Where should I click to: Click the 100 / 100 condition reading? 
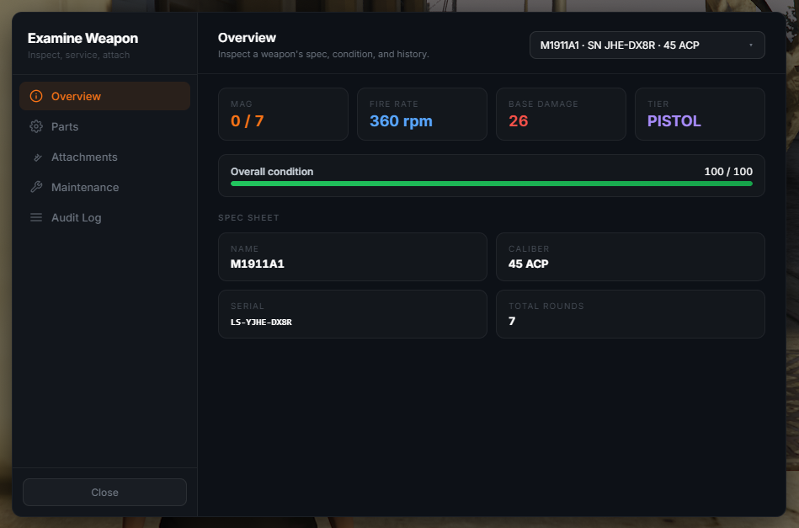pyautogui.click(x=728, y=171)
